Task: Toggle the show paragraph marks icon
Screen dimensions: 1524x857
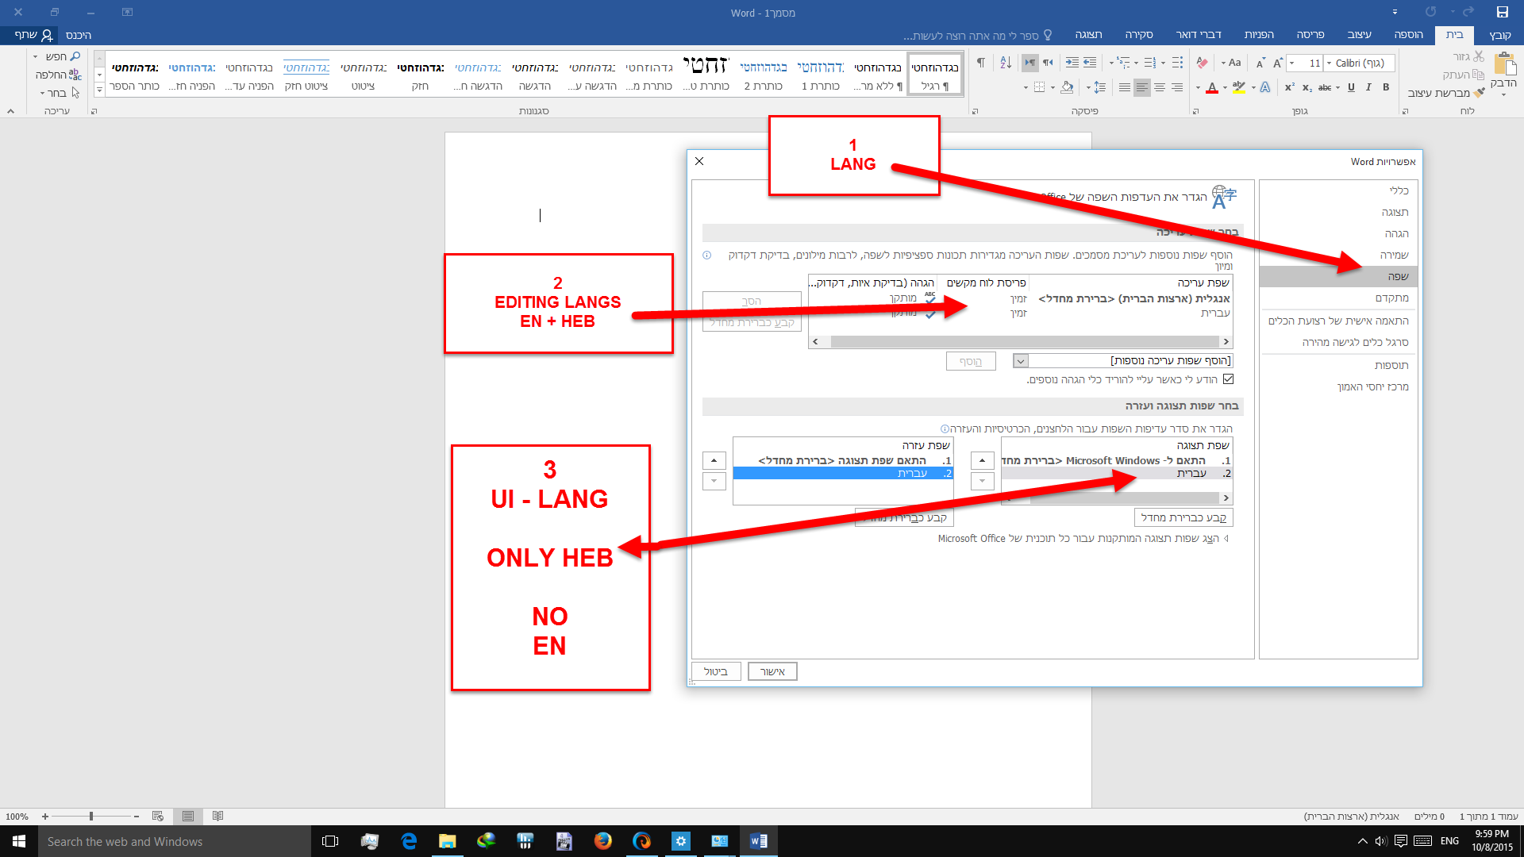Action: pos(981,63)
